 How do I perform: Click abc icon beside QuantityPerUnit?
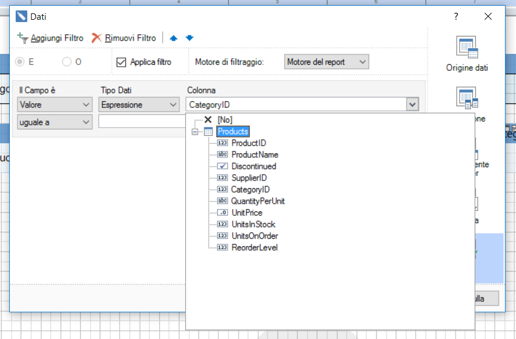pos(222,201)
